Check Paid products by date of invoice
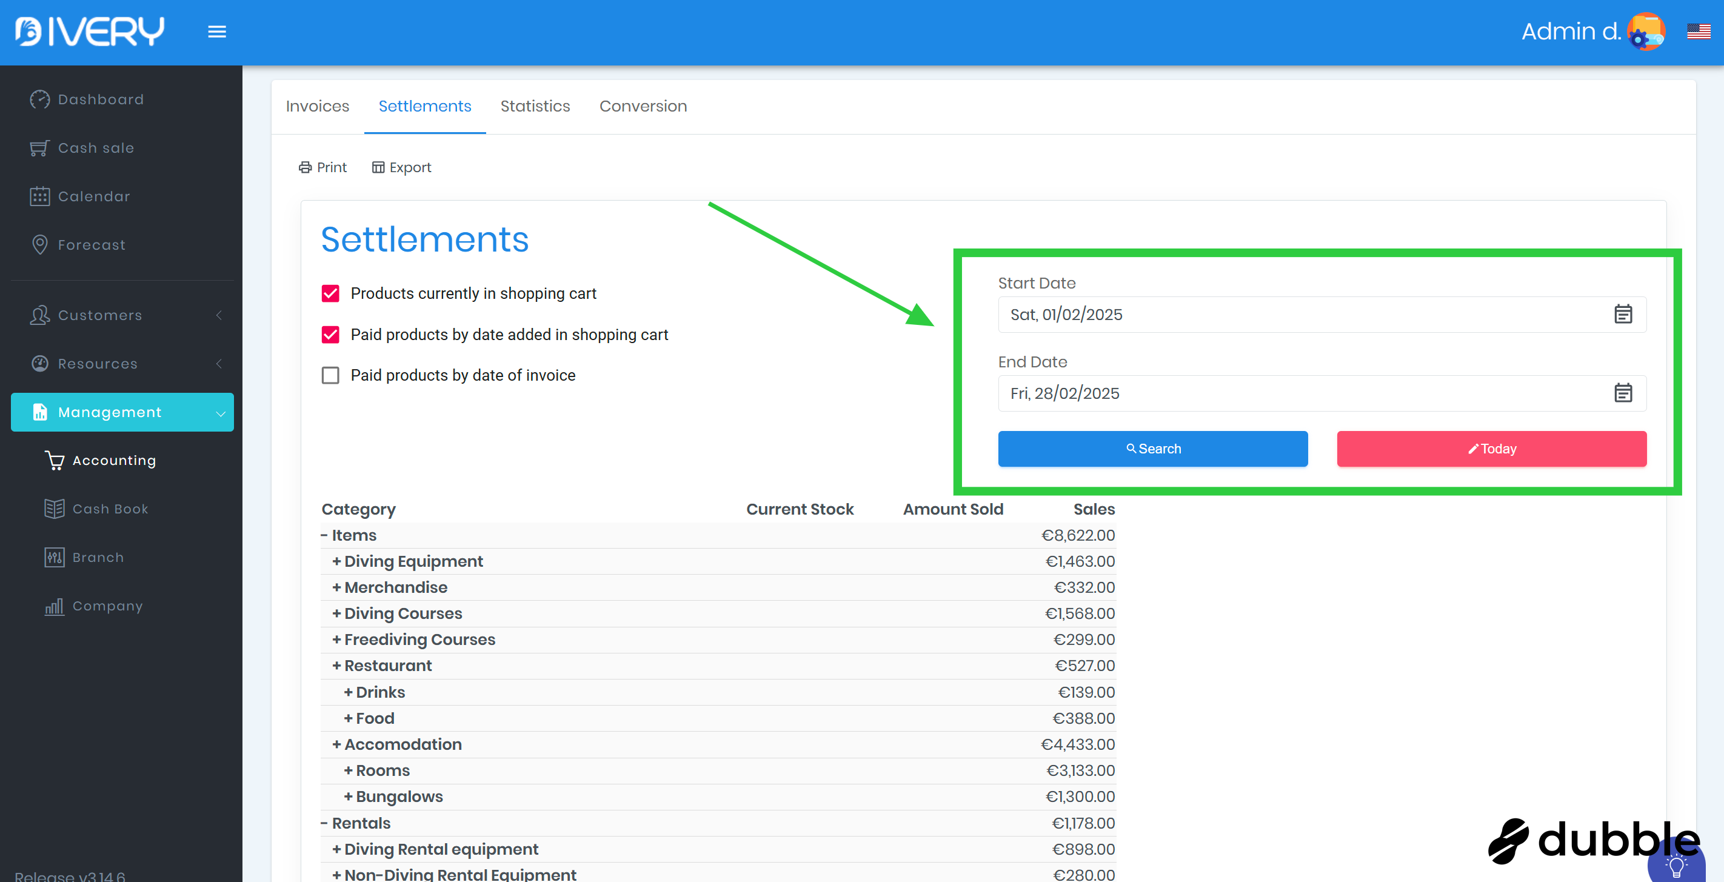Image resolution: width=1724 pixels, height=882 pixels. tap(330, 375)
